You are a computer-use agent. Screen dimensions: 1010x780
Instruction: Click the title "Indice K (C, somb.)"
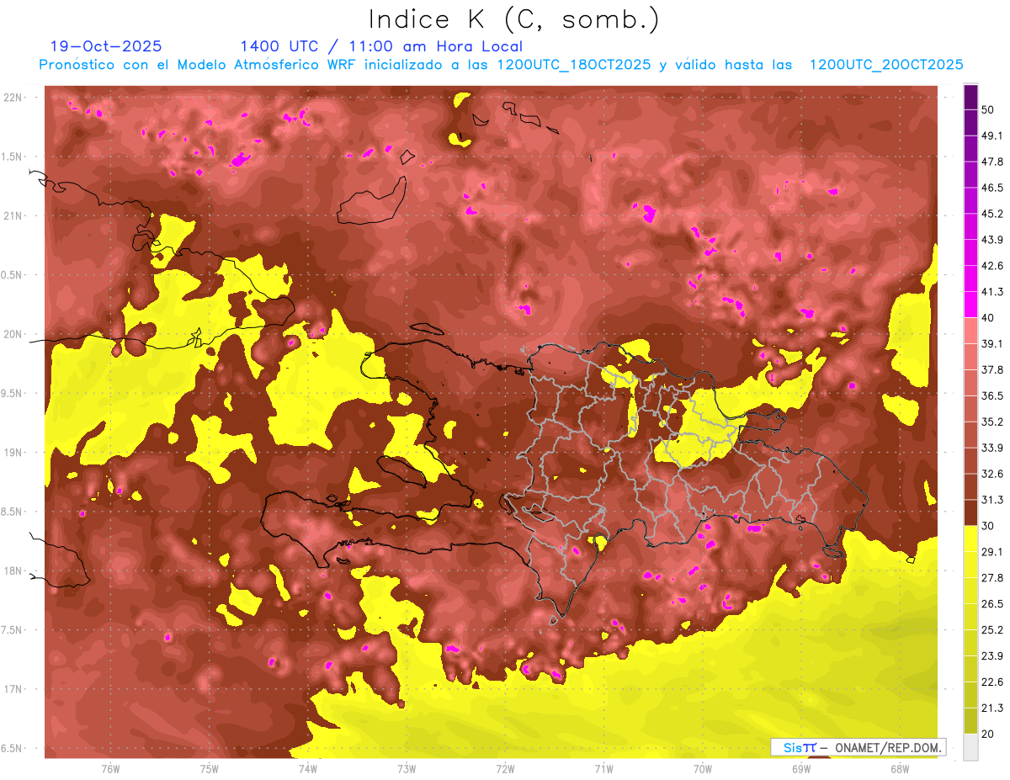(514, 20)
